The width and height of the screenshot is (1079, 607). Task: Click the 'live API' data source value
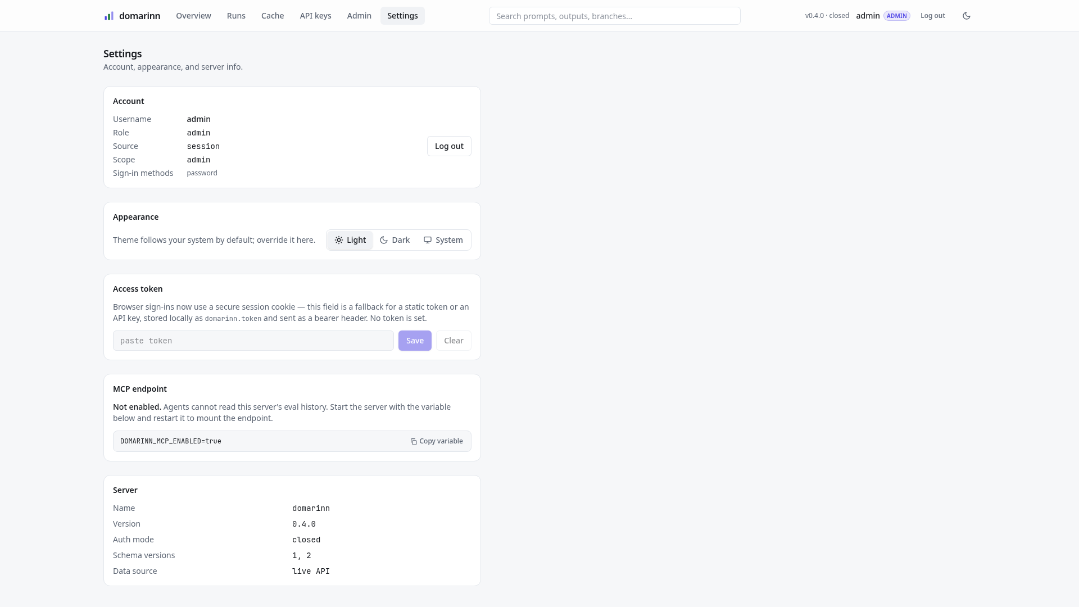point(311,571)
